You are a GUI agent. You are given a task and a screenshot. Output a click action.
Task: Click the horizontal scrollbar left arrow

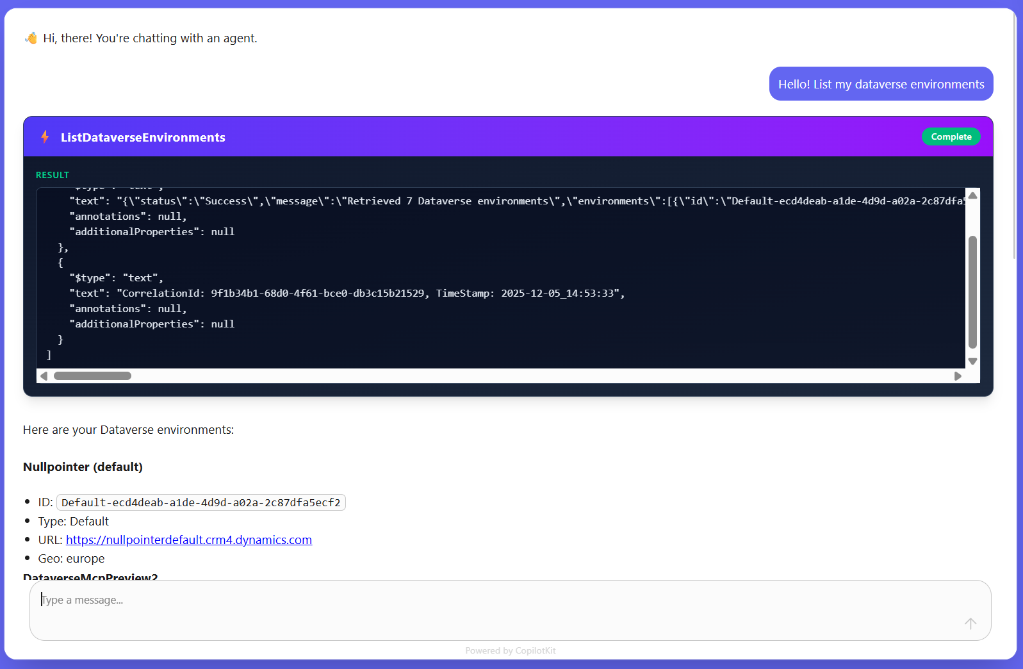(x=44, y=376)
